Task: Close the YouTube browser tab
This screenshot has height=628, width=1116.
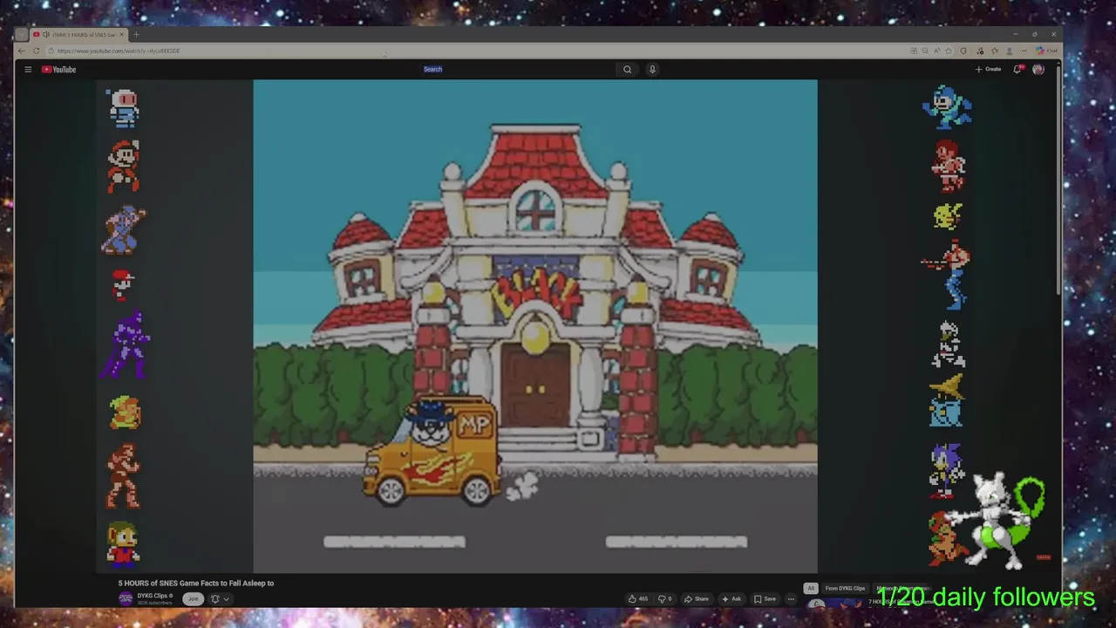Action: pos(122,34)
